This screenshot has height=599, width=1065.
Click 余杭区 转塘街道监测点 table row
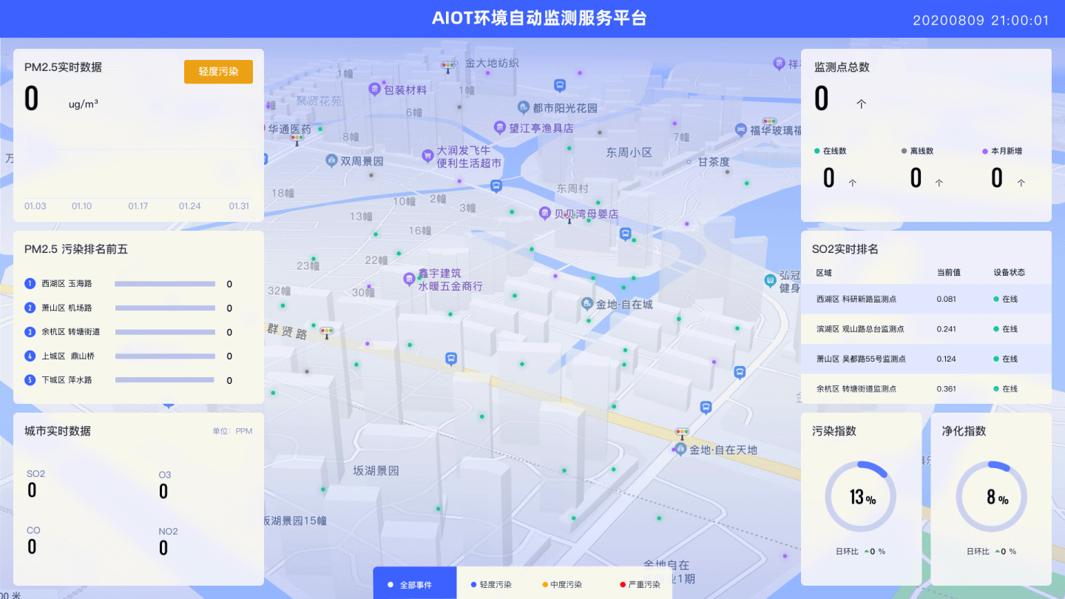pyautogui.click(x=926, y=388)
